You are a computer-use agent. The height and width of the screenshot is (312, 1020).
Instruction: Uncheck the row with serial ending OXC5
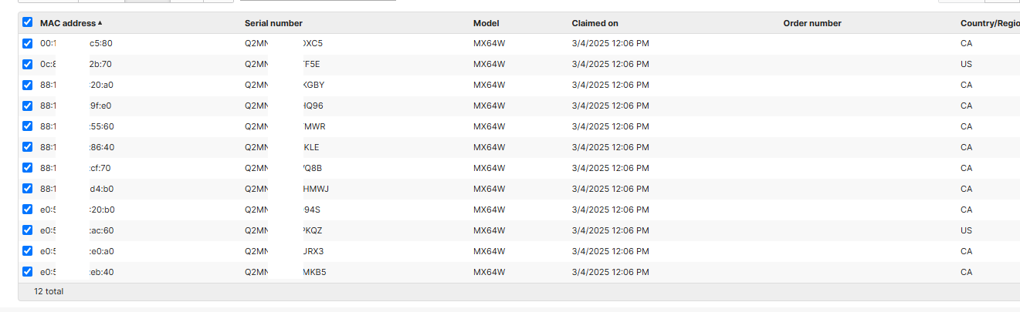[28, 43]
